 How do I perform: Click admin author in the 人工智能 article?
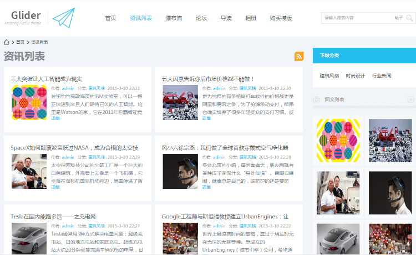click(68, 88)
